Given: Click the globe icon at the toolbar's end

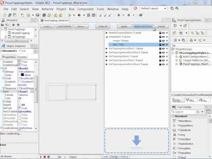Looking at the screenshot, I should click(141, 15).
